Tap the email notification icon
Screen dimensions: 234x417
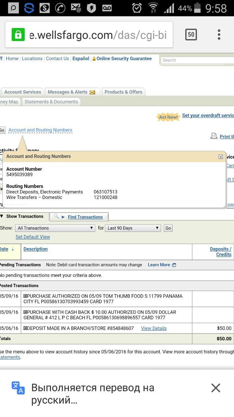pos(76,8)
